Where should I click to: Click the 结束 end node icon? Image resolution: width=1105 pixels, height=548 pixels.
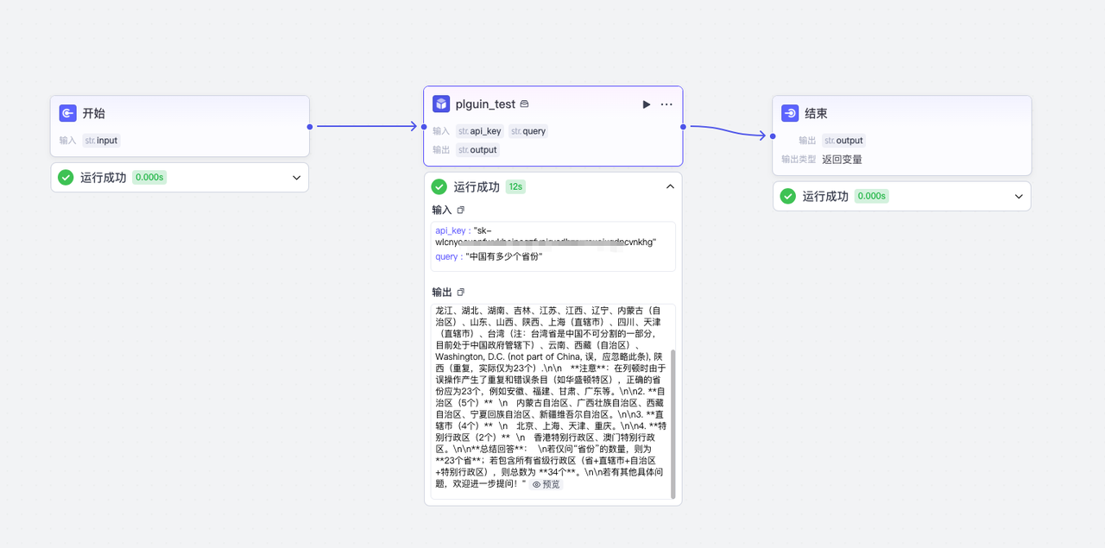tap(790, 113)
